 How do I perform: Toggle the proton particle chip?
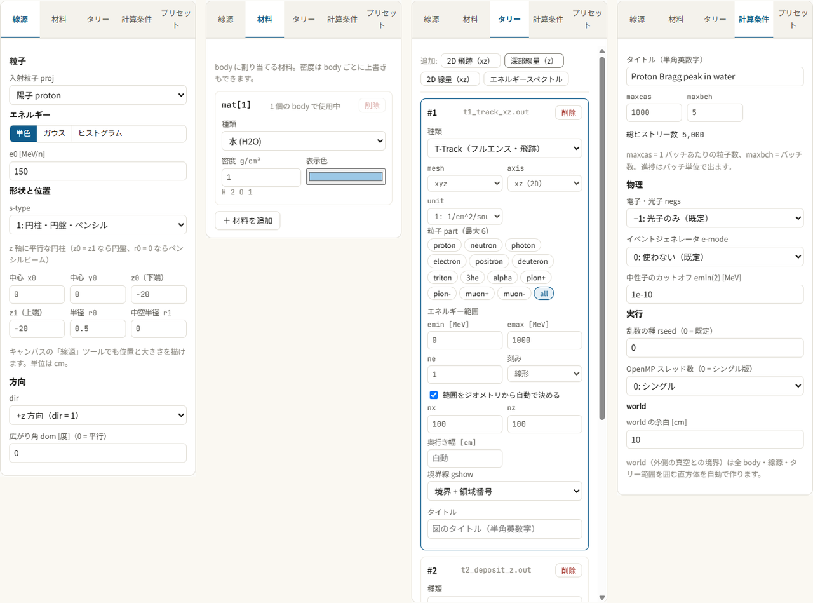pyautogui.click(x=445, y=245)
